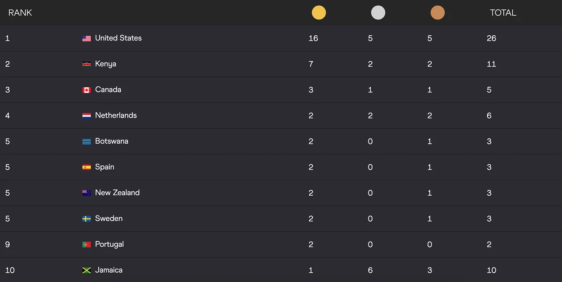Click the silver medal column icon
This screenshot has width=562, height=282.
(x=378, y=13)
